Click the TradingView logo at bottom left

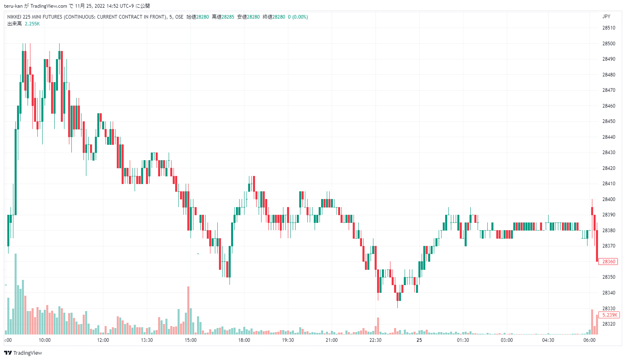tap(23, 353)
